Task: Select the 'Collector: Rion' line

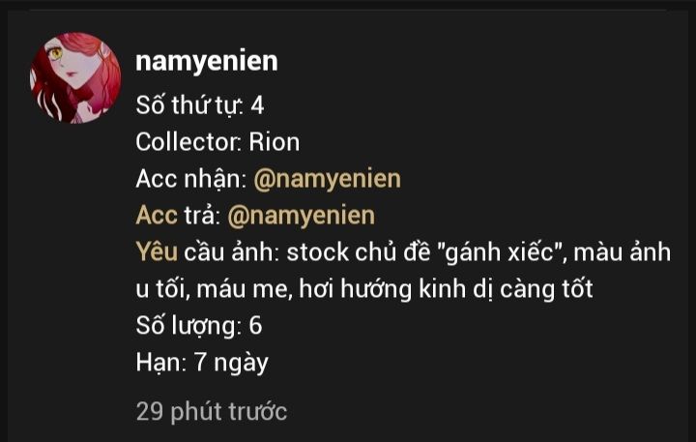Action: 217,142
